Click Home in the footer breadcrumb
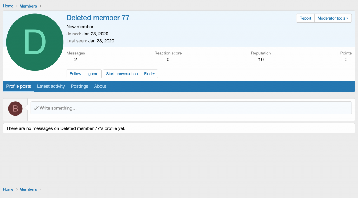The height and width of the screenshot is (198, 358). tap(8, 189)
